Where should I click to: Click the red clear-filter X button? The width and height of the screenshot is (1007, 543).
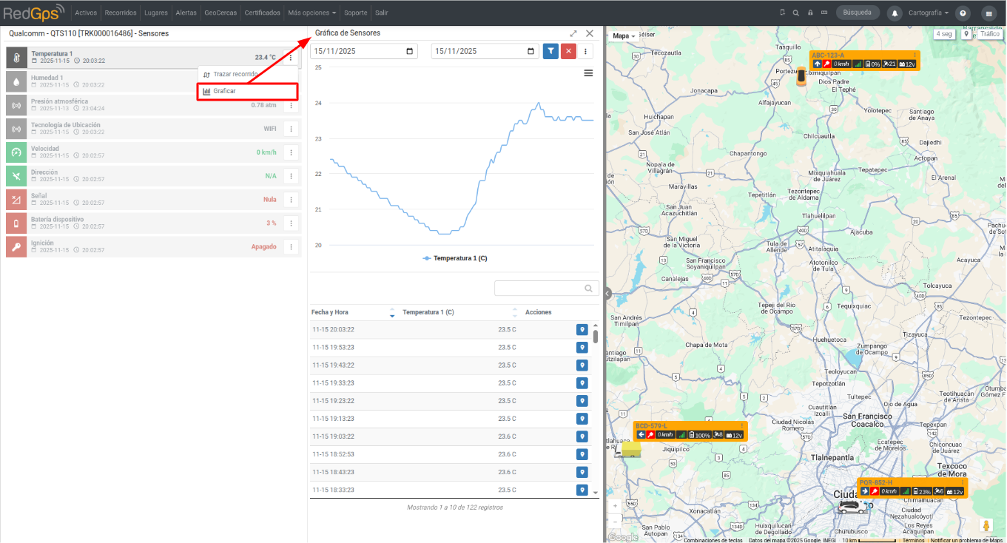click(x=568, y=51)
